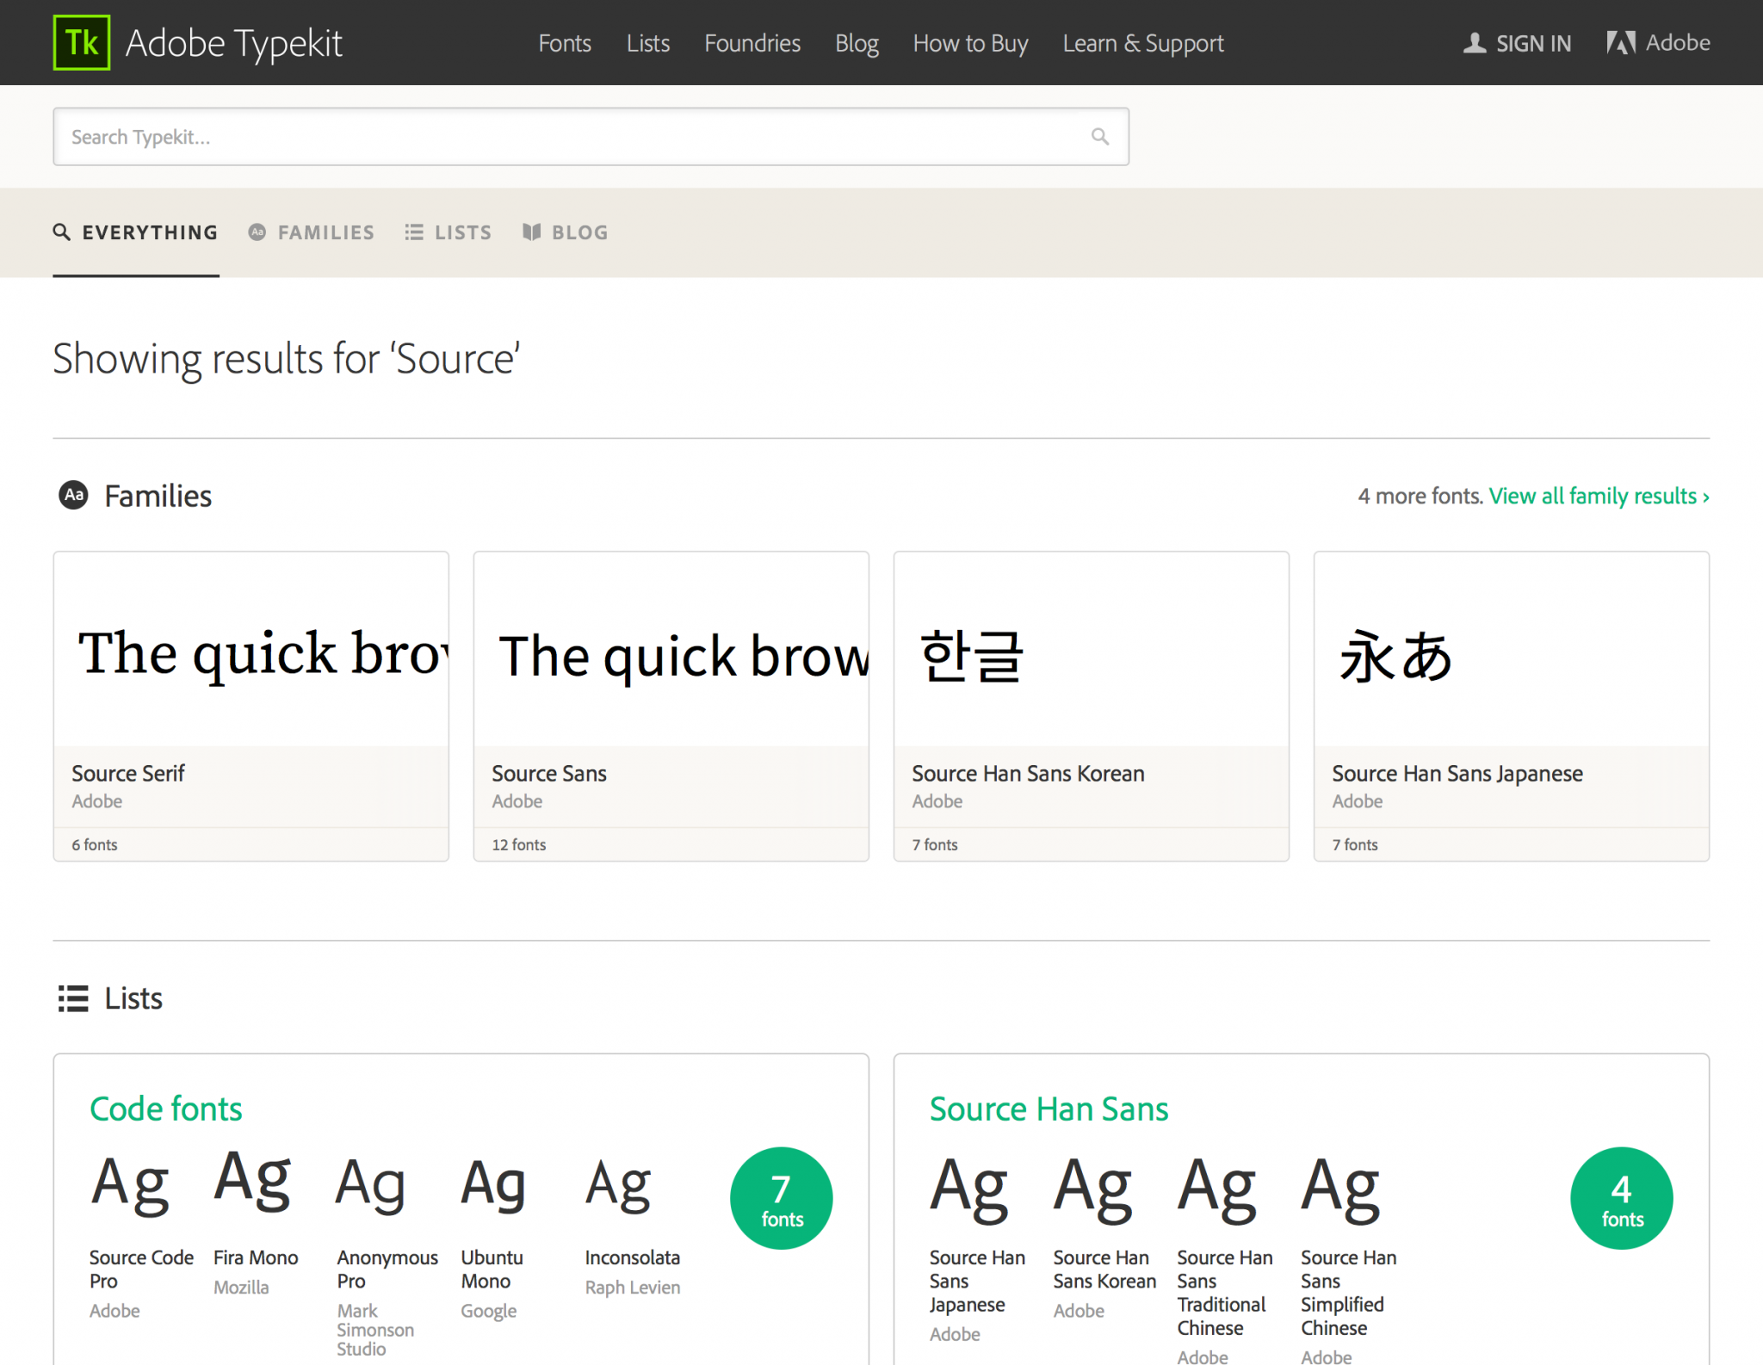Viewport: 1763px width, 1365px height.
Task: Click the green 4 fonts badge on Source Han Sans
Action: (1621, 1198)
